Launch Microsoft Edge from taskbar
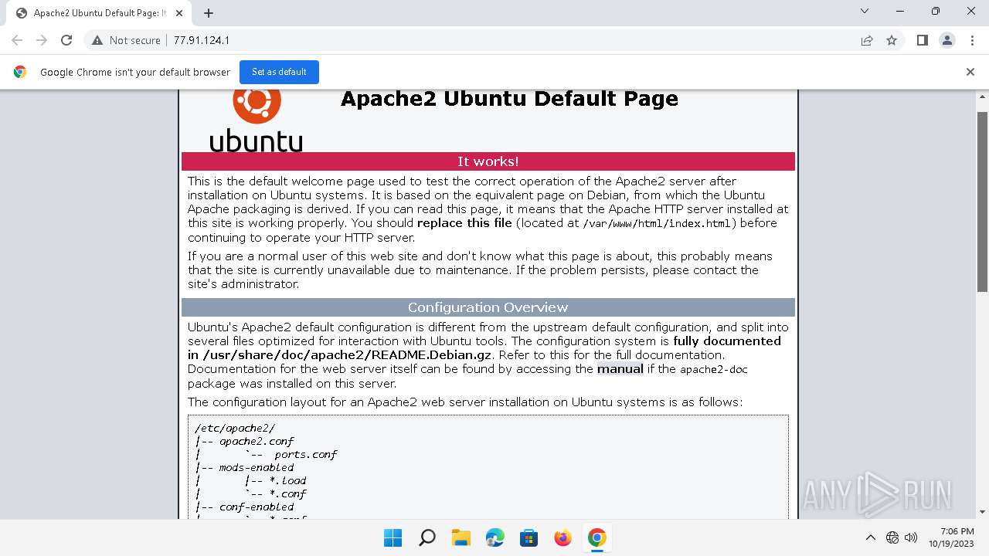Viewport: 989px width, 556px height. 494,537
